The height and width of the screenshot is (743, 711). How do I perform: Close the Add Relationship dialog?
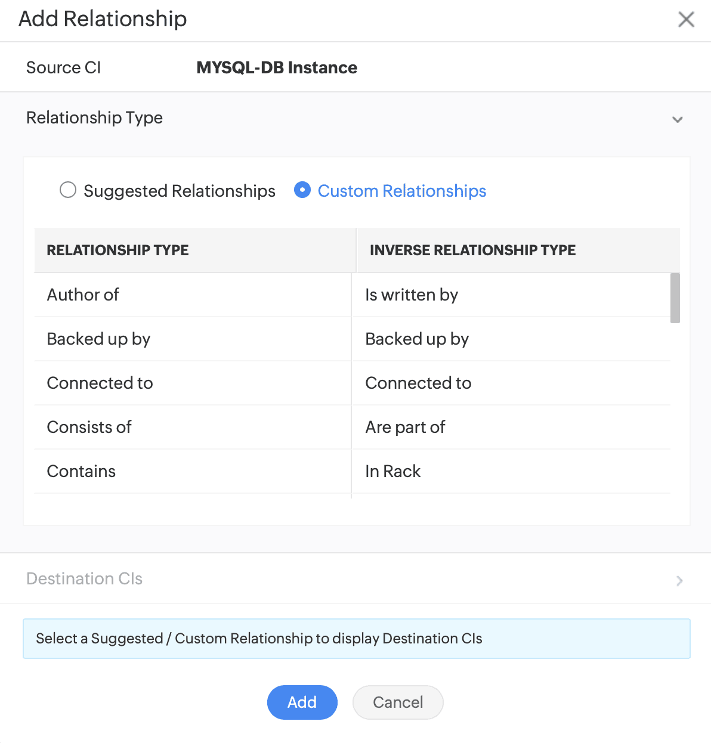[x=686, y=20]
